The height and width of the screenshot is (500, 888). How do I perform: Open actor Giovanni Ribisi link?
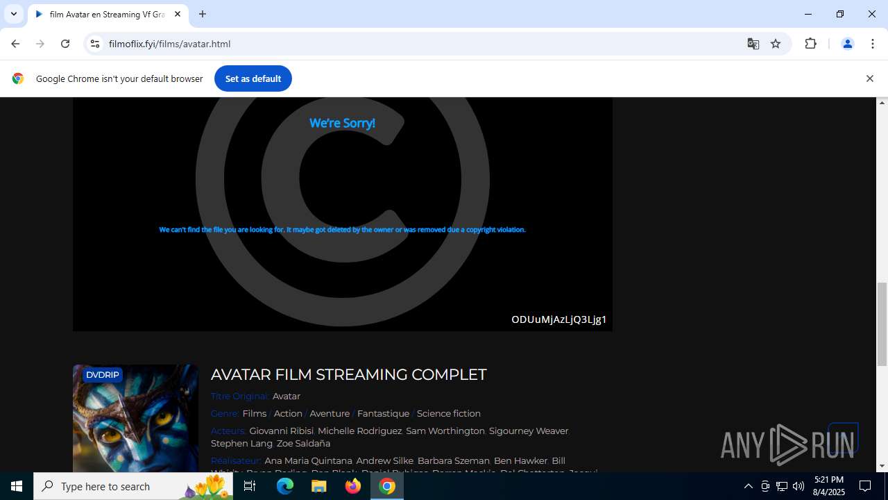[282, 431]
